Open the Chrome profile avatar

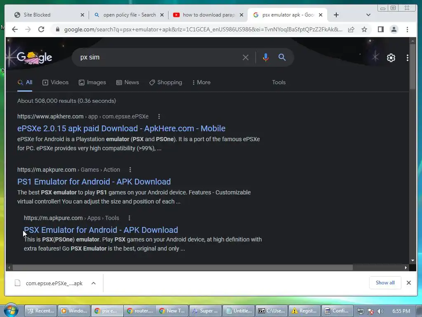click(394, 29)
